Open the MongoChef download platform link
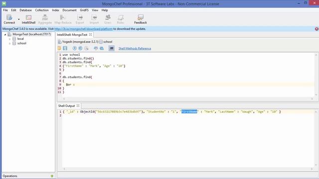Image resolution: width=319 pixels, height=179 pixels. click(83, 29)
